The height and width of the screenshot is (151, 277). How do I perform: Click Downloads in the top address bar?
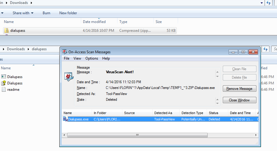coord(19,3)
